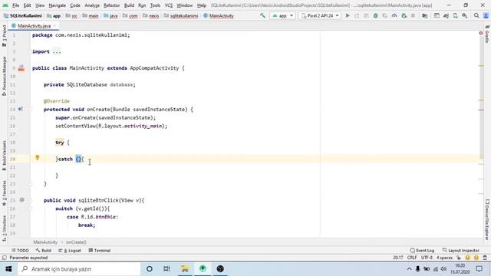Open the Device File Explorer side panel

click(x=487, y=220)
